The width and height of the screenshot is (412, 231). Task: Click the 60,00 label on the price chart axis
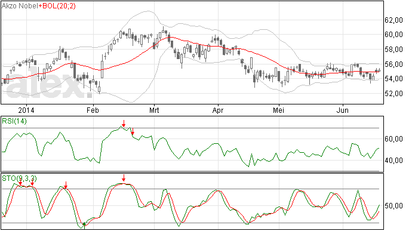point(393,35)
